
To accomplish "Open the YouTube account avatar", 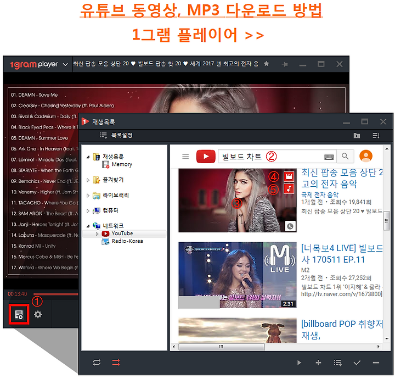I will (366, 156).
